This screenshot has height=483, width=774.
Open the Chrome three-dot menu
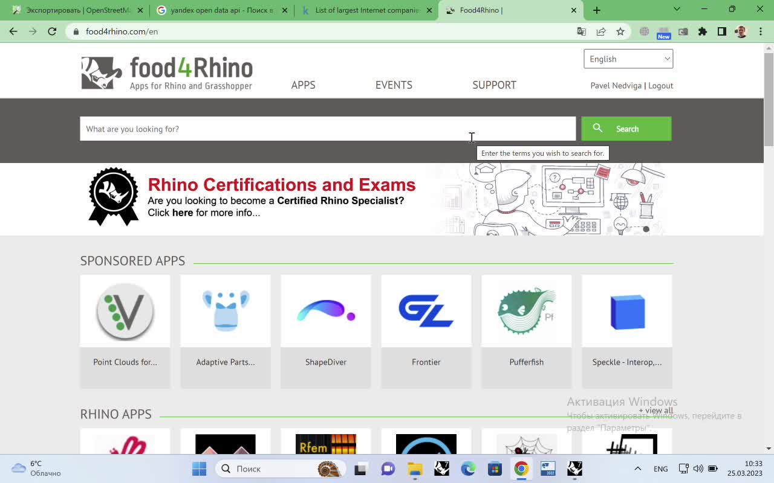759,31
